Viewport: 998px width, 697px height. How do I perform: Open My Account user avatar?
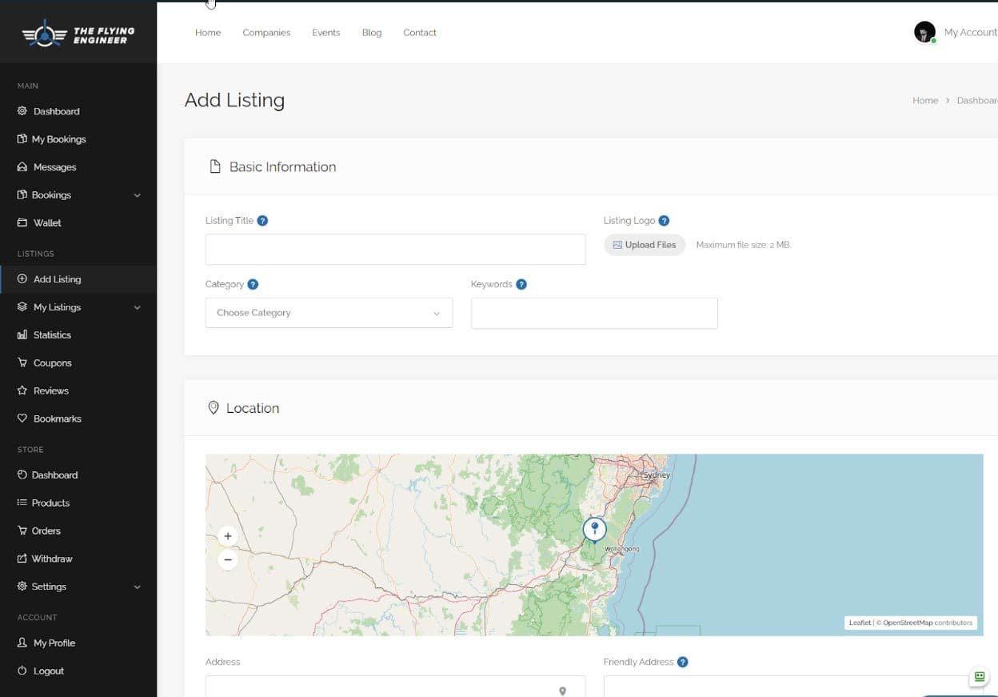click(x=924, y=32)
